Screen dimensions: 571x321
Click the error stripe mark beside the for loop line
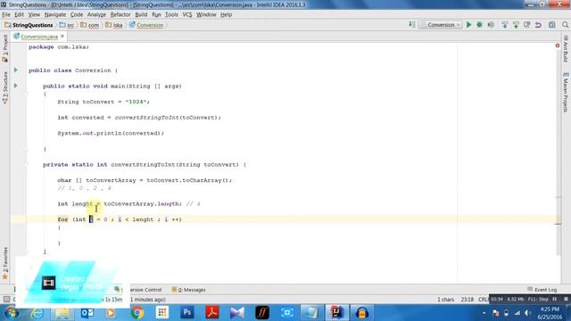pyautogui.click(x=558, y=224)
